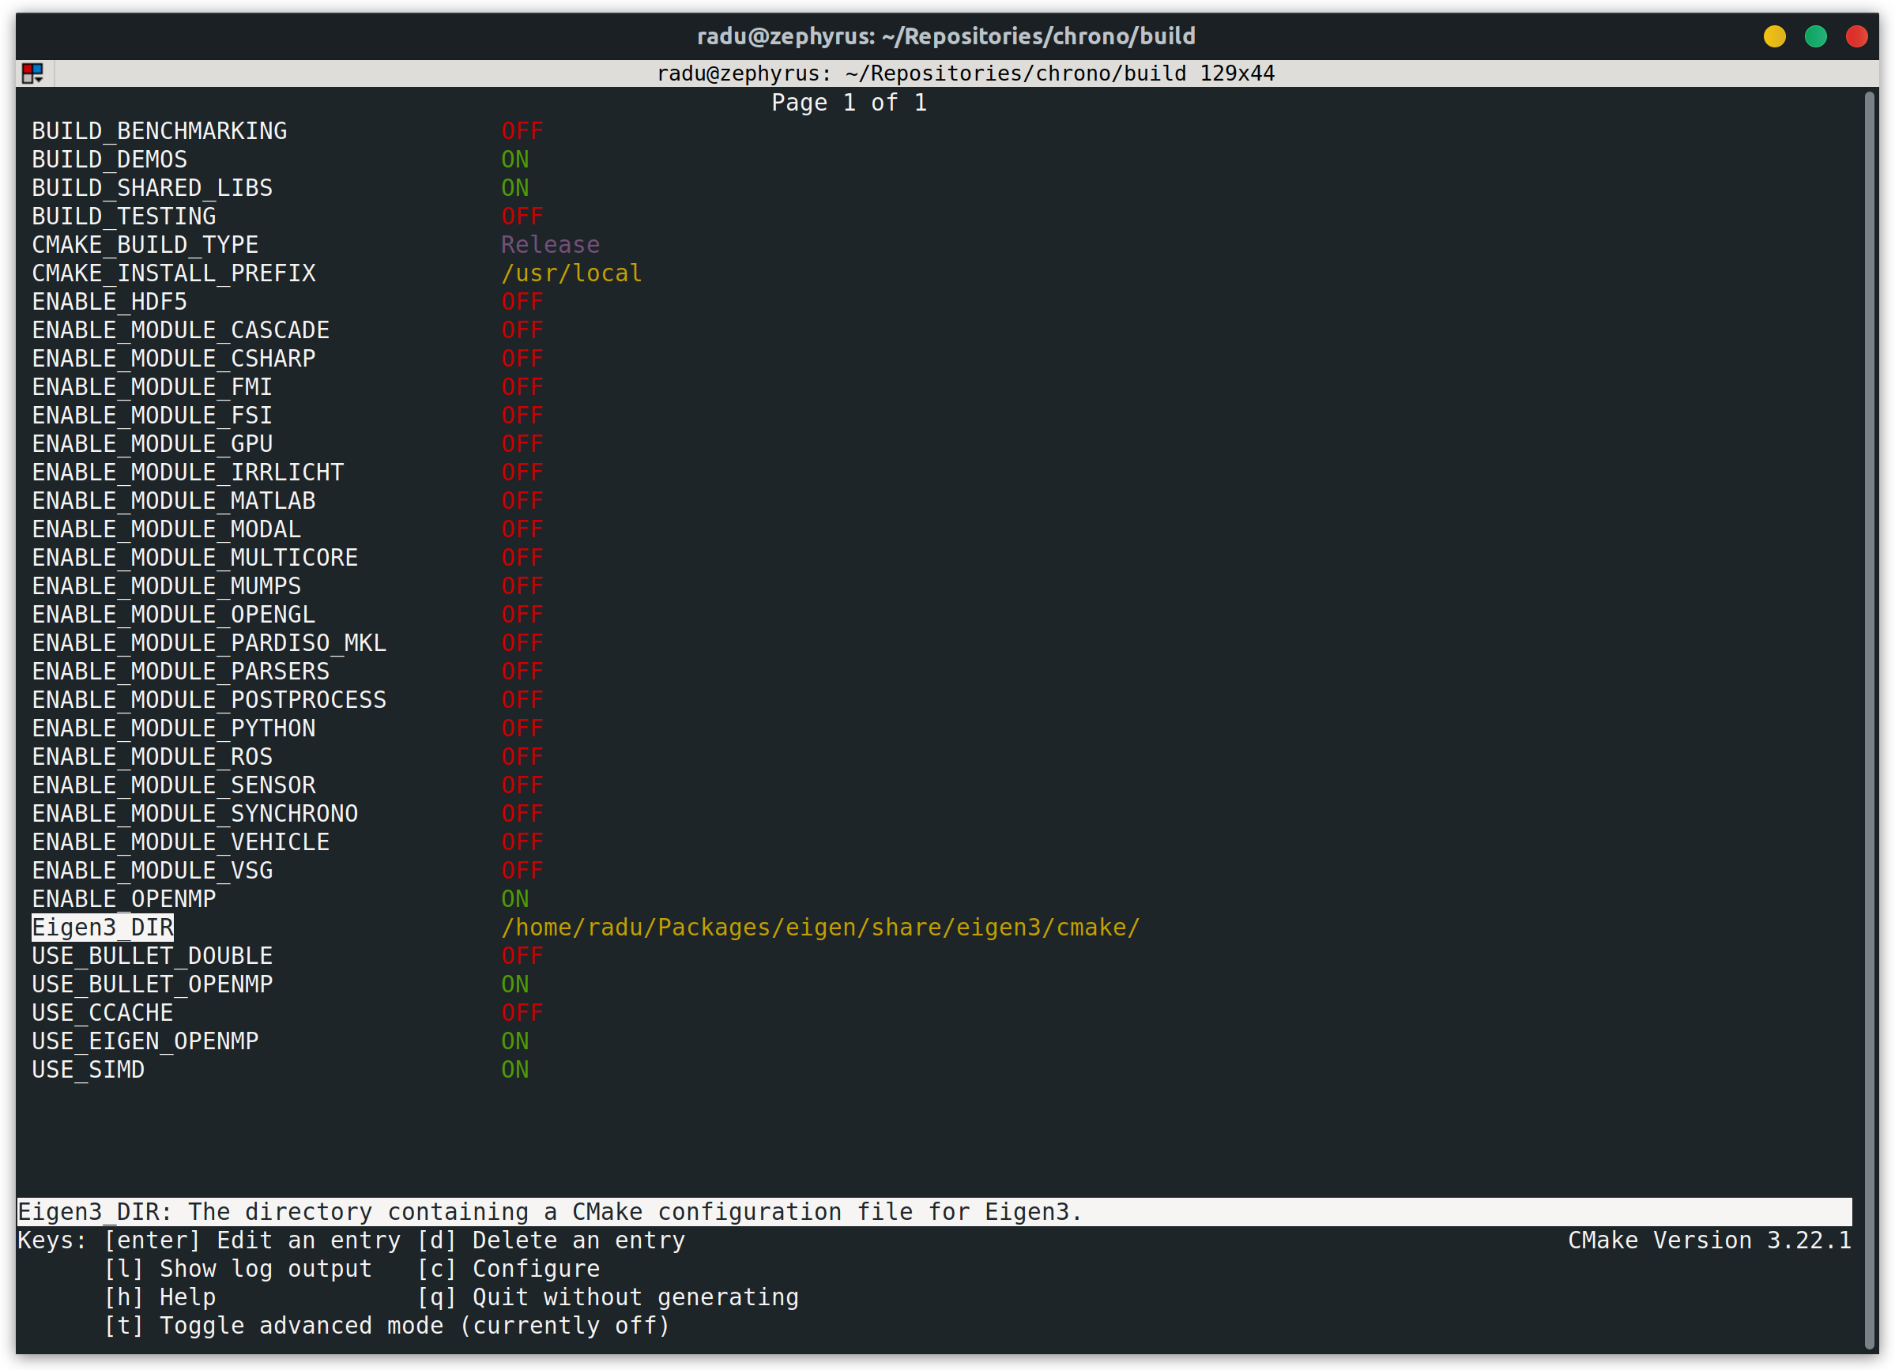Image resolution: width=1895 pixels, height=1370 pixels.
Task: Click the CMake Version 3.22.1 text
Action: (x=1709, y=1240)
